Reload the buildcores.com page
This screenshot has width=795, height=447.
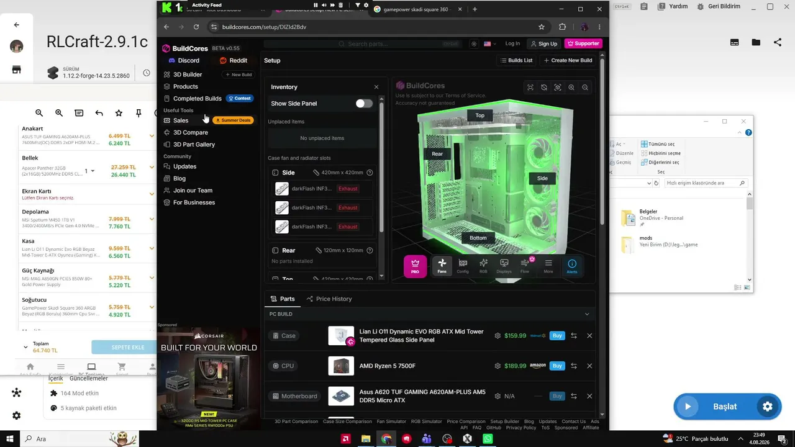pyautogui.click(x=196, y=27)
